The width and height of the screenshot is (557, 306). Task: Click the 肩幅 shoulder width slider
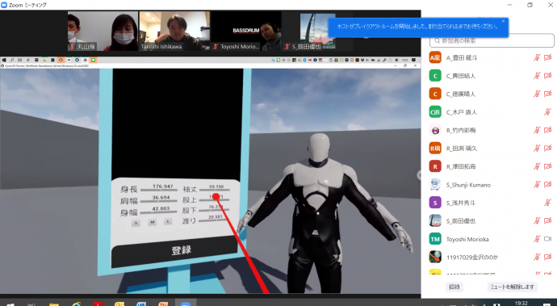pyautogui.click(x=158, y=201)
